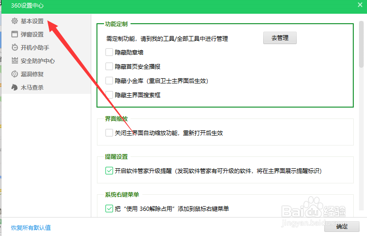The height and width of the screenshot is (236, 367).
Task: Click the vertical scrollbar thumb
Action: [x=361, y=45]
